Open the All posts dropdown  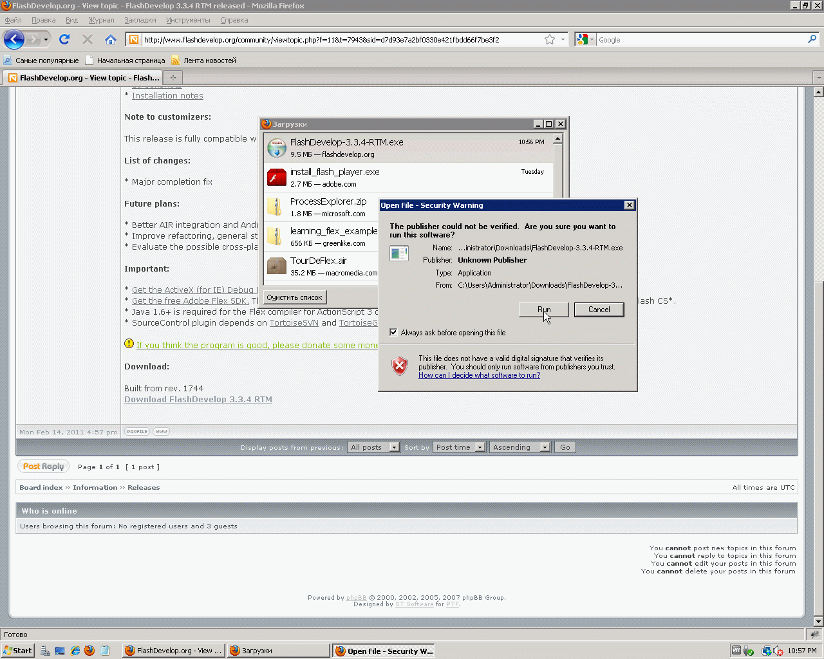(x=374, y=447)
